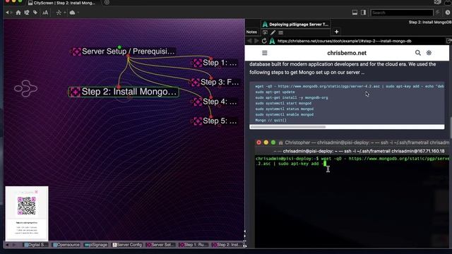The height and width of the screenshot is (254, 452).
Task: Open Opensource in history bar
Action: 66,245
